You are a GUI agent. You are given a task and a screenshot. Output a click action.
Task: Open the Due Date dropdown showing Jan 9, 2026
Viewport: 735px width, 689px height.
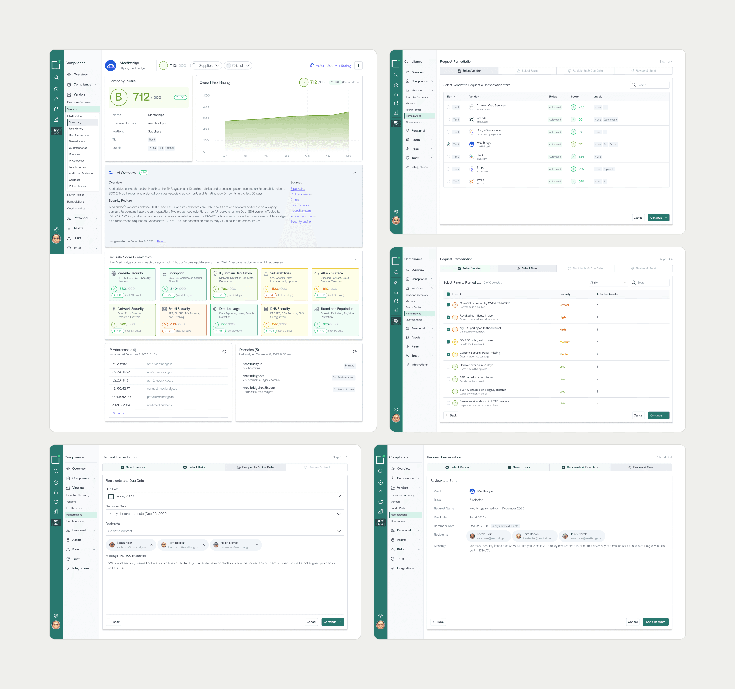[225, 496]
